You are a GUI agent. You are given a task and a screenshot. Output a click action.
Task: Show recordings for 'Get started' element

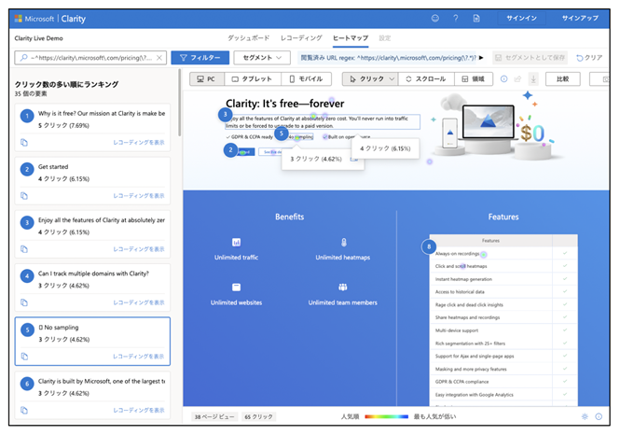click(x=139, y=196)
